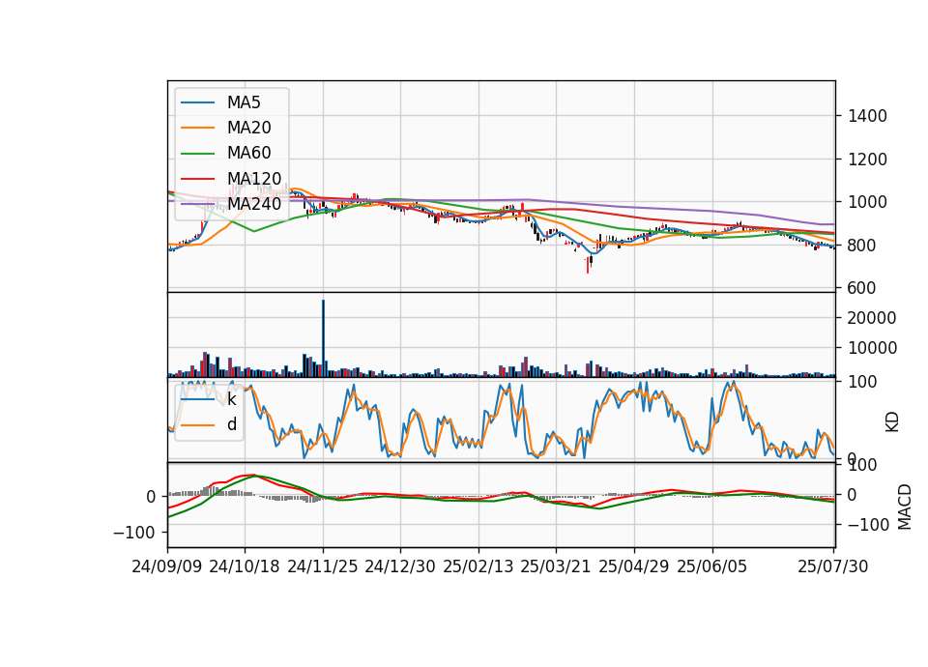Click the red MA120 legend line sample
The image size is (928, 667).
click(197, 179)
